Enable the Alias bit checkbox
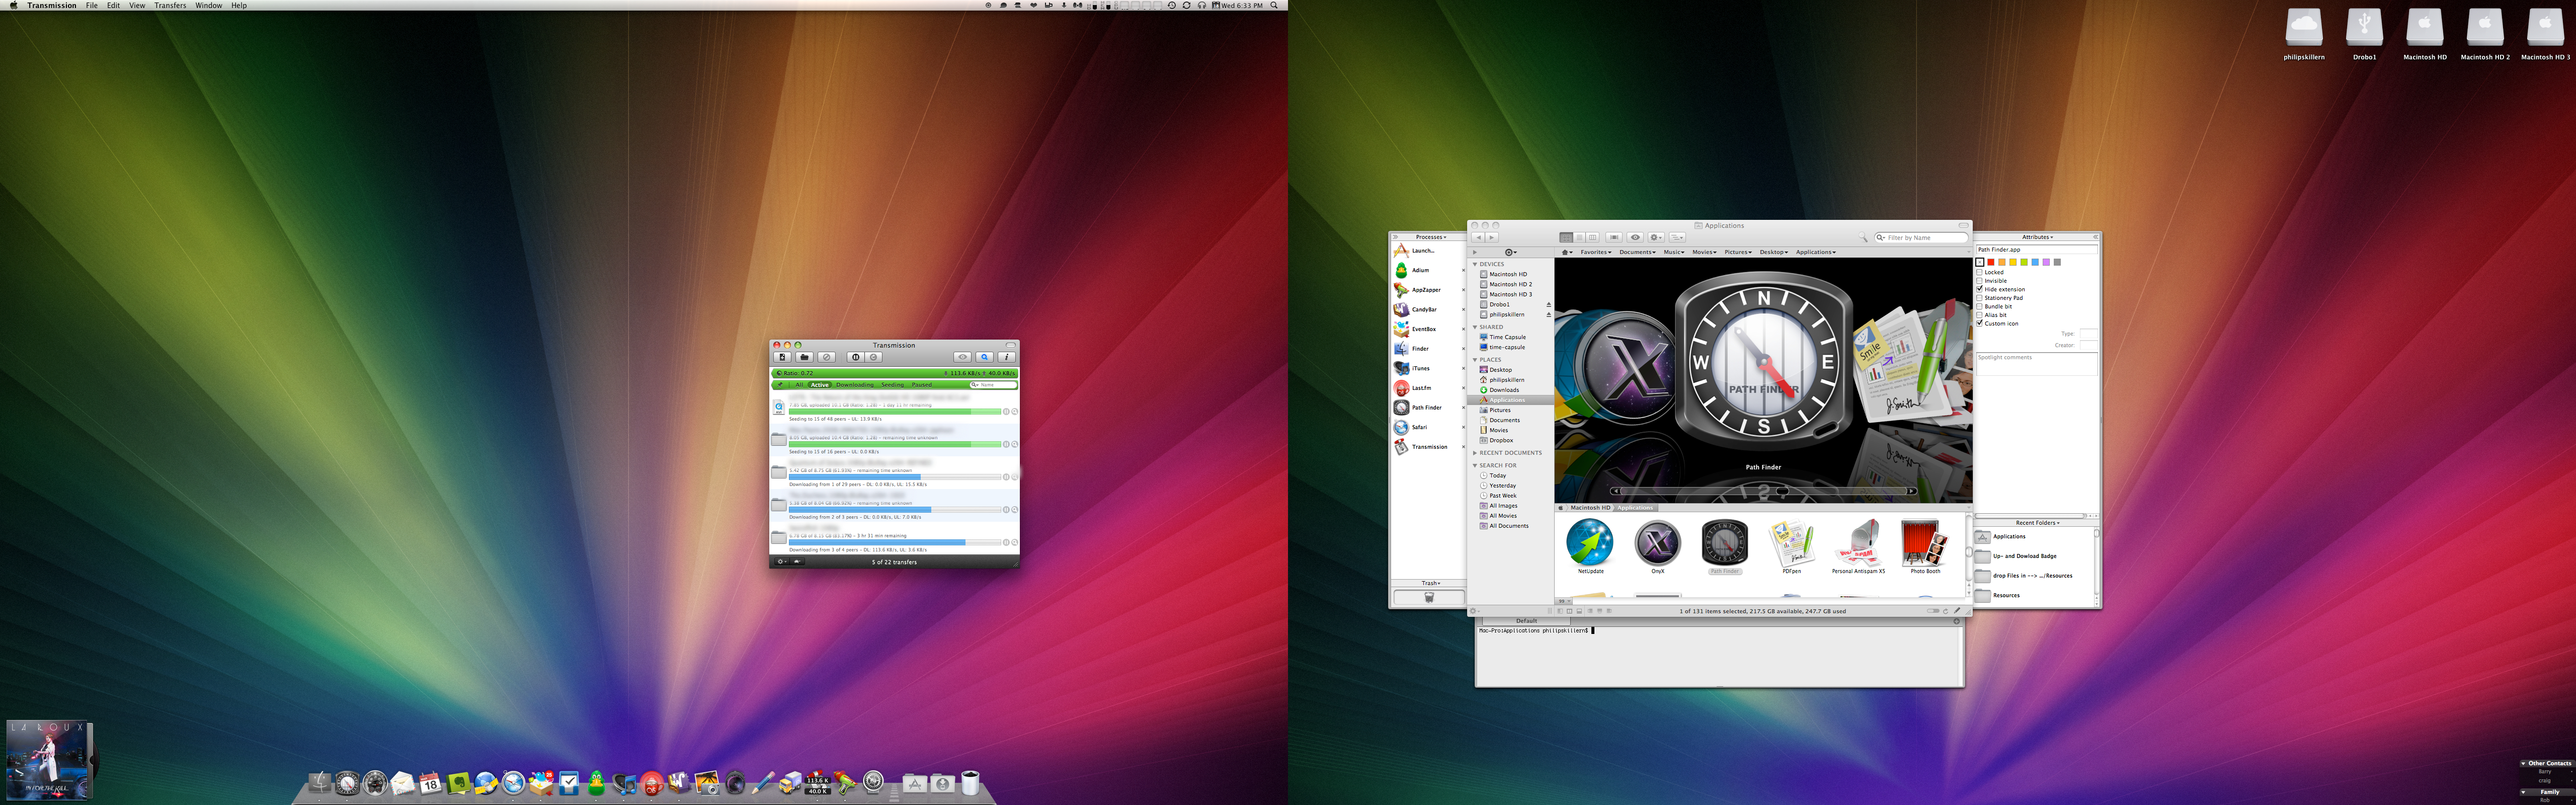 (x=1979, y=315)
